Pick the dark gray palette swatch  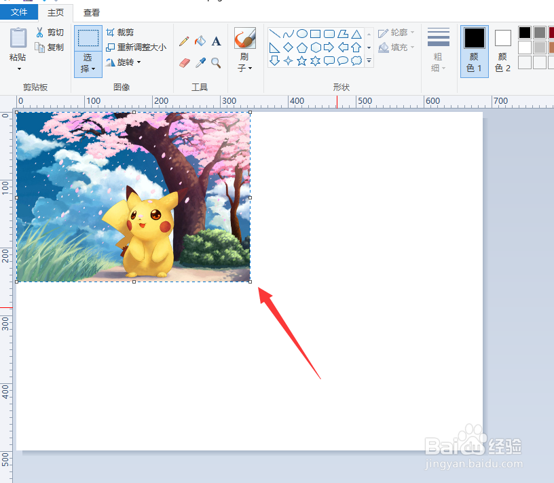point(540,33)
